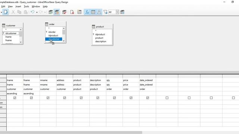Open the Limit 'All' dropdown arrow

(x=117, y=12)
